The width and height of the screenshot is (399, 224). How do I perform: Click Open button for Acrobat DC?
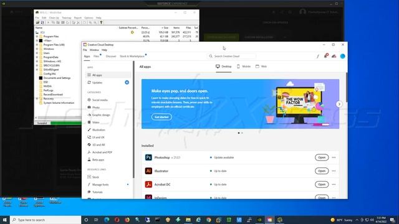pyautogui.click(x=322, y=184)
